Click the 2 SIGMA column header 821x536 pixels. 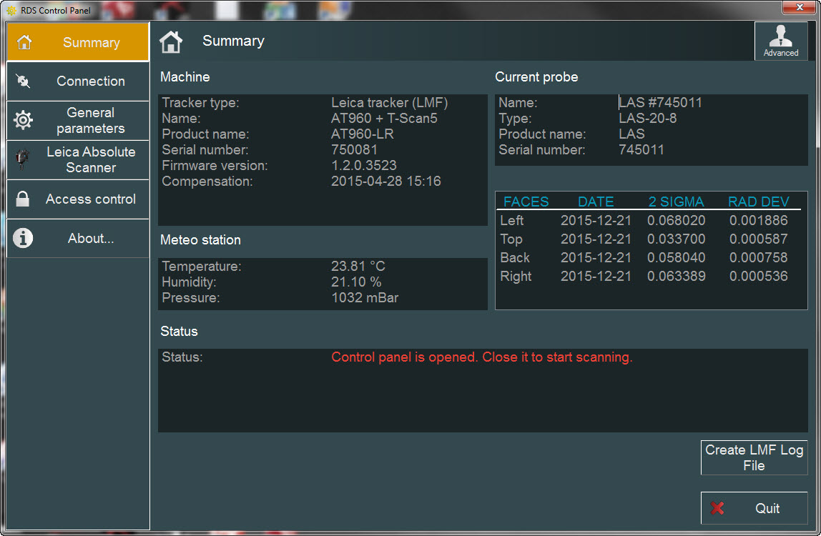(676, 202)
